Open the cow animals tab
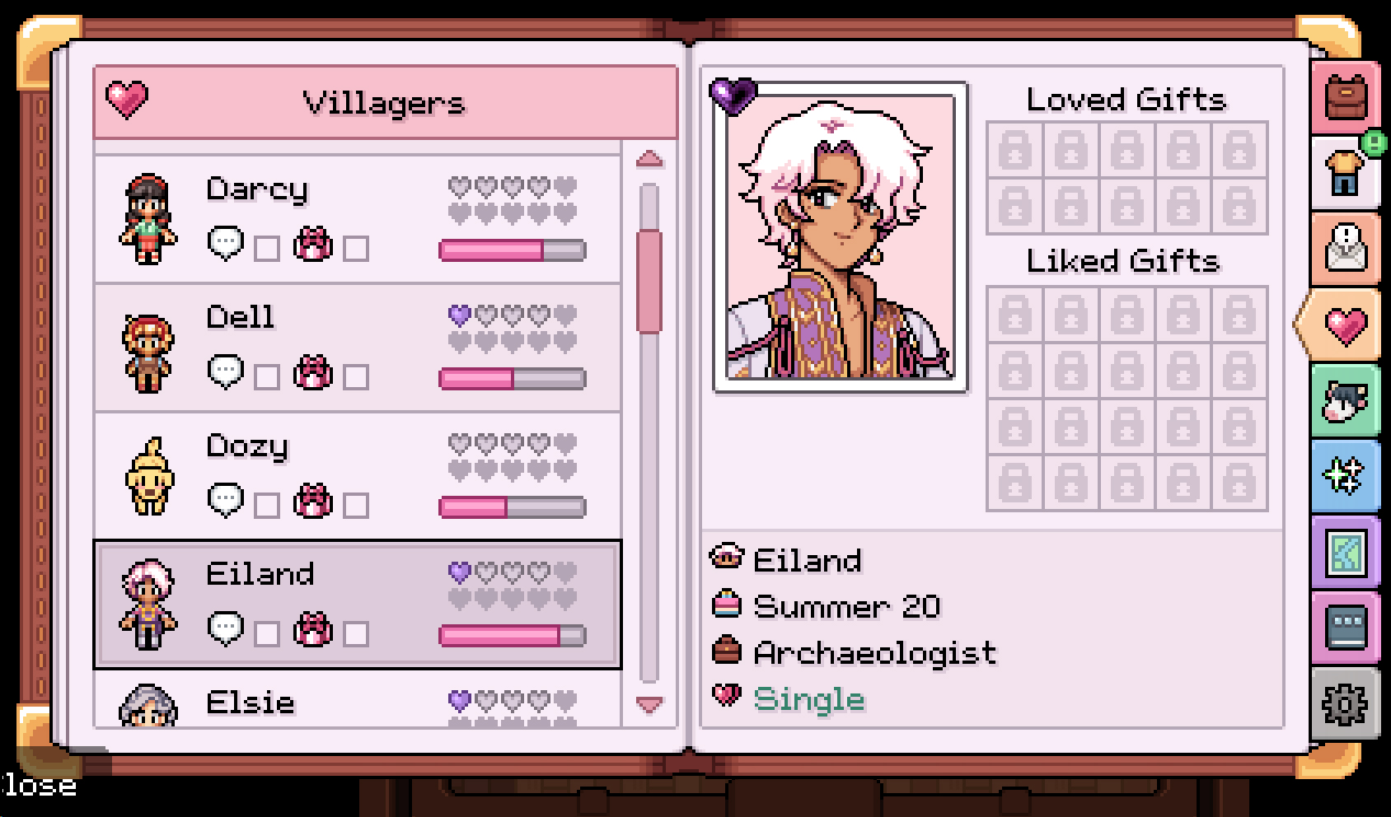 tap(1346, 401)
